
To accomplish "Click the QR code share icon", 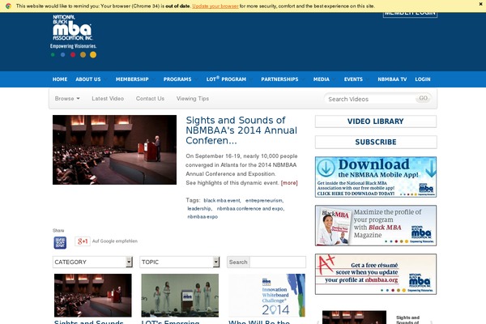I will tap(60, 242).
